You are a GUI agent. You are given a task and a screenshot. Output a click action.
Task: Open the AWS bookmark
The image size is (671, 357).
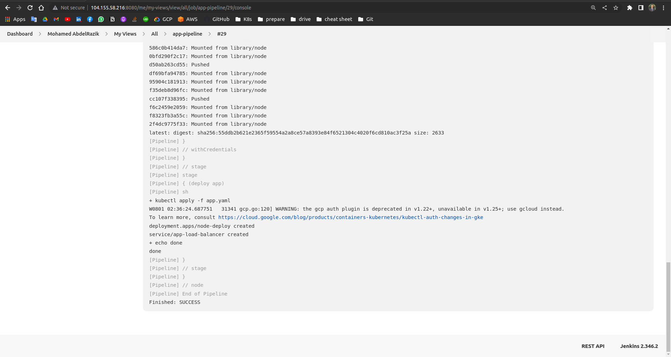(188, 19)
